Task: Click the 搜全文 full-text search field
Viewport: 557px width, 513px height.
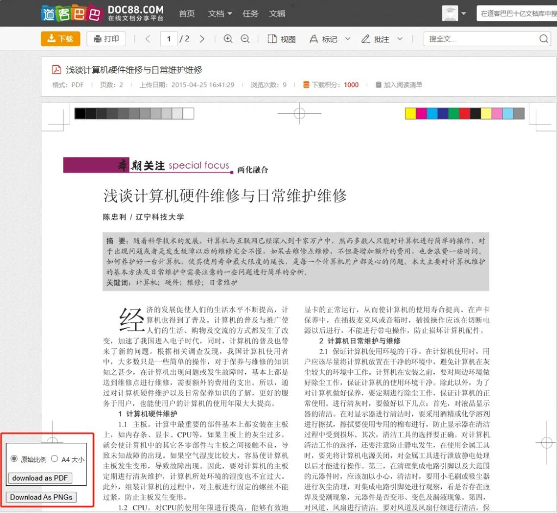Action: 480,39
